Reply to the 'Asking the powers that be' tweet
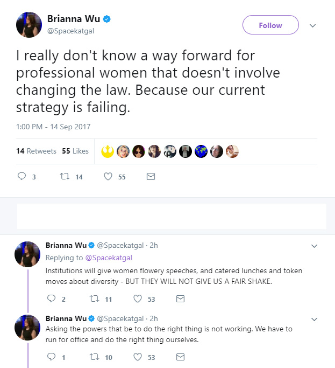The height and width of the screenshot is (368, 335). pyautogui.click(x=51, y=357)
